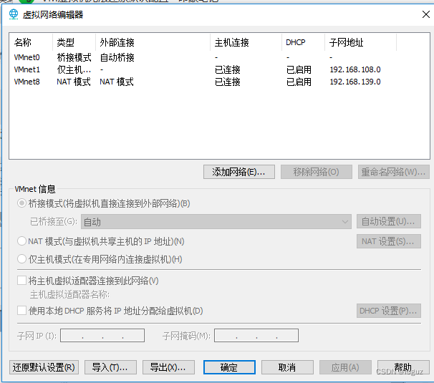Open the 已桥接至 dropdown showing 自动
The height and width of the screenshot is (383, 434).
[x=216, y=222]
